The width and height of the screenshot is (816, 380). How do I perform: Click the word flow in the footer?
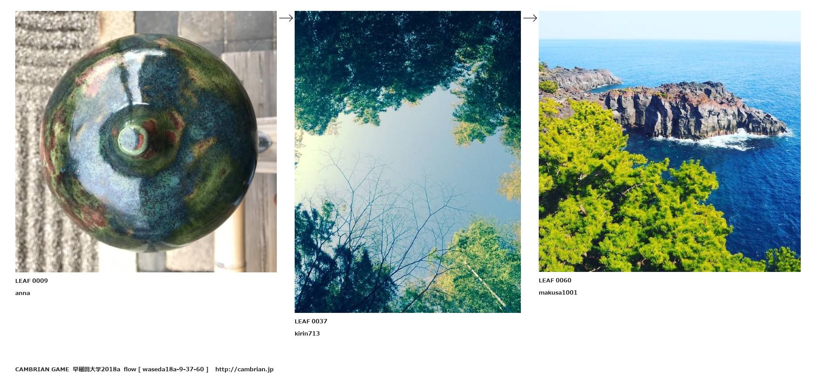click(x=130, y=369)
